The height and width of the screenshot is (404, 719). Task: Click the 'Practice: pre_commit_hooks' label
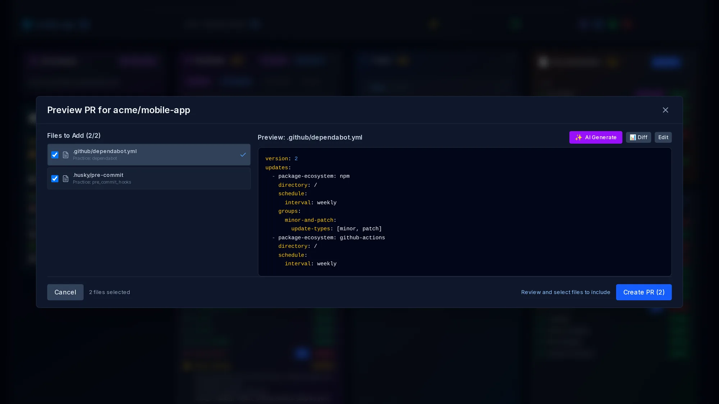102,182
